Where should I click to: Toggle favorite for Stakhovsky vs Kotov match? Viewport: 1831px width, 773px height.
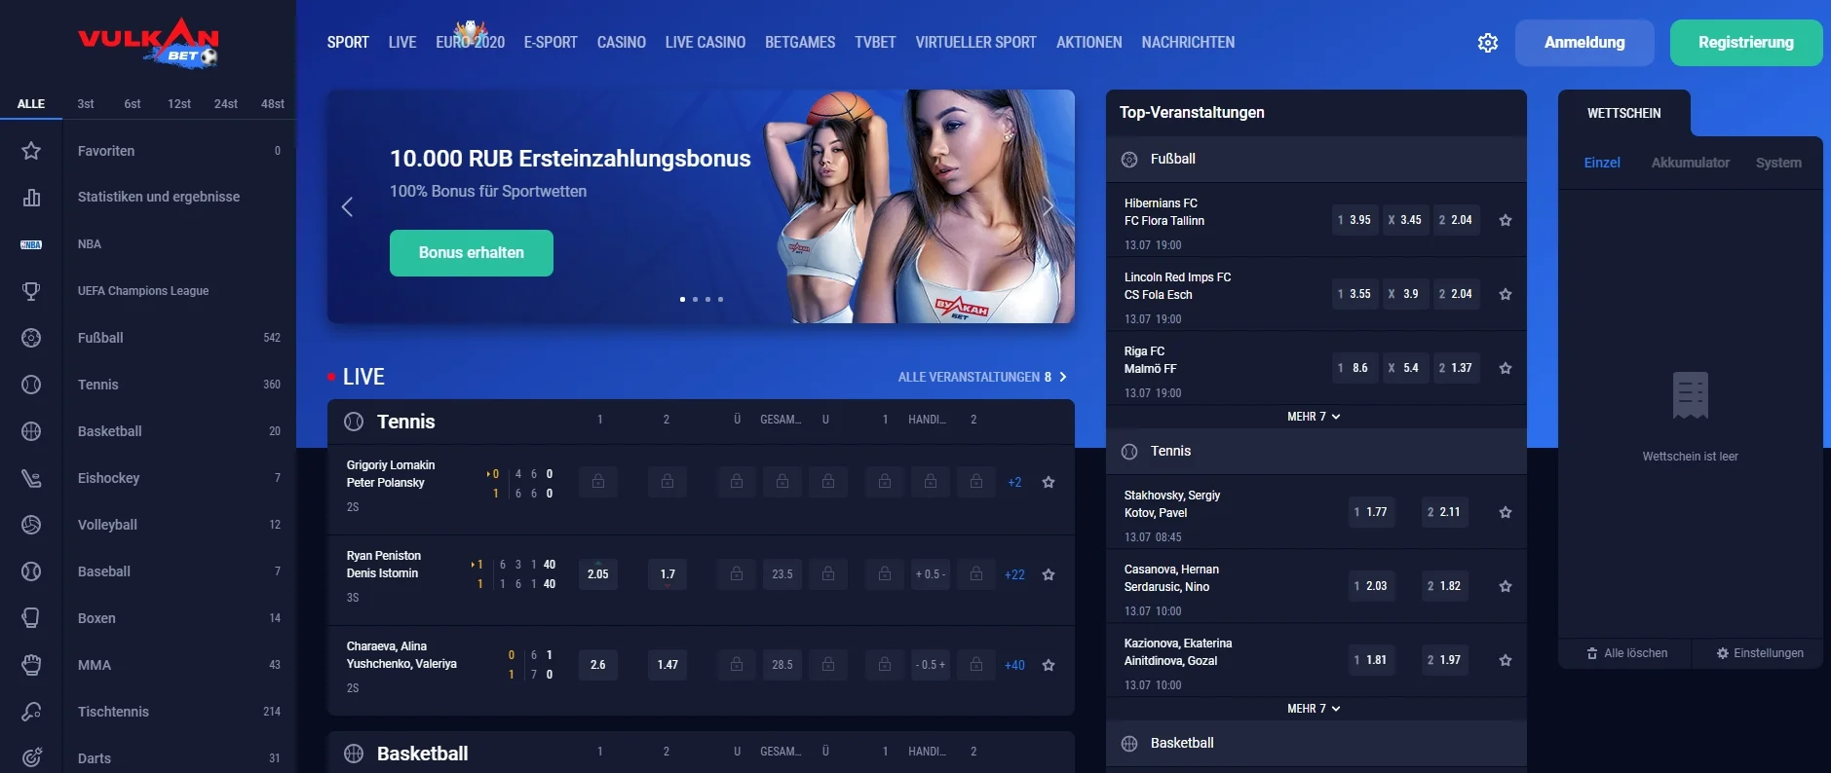1506,512
